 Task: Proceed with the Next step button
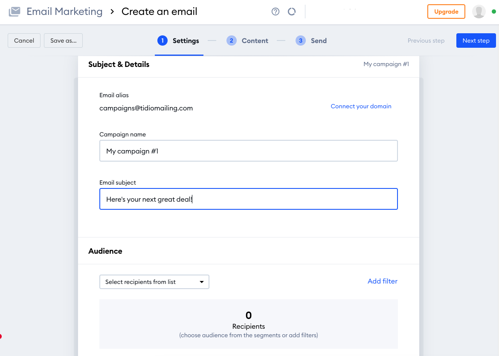click(x=476, y=41)
